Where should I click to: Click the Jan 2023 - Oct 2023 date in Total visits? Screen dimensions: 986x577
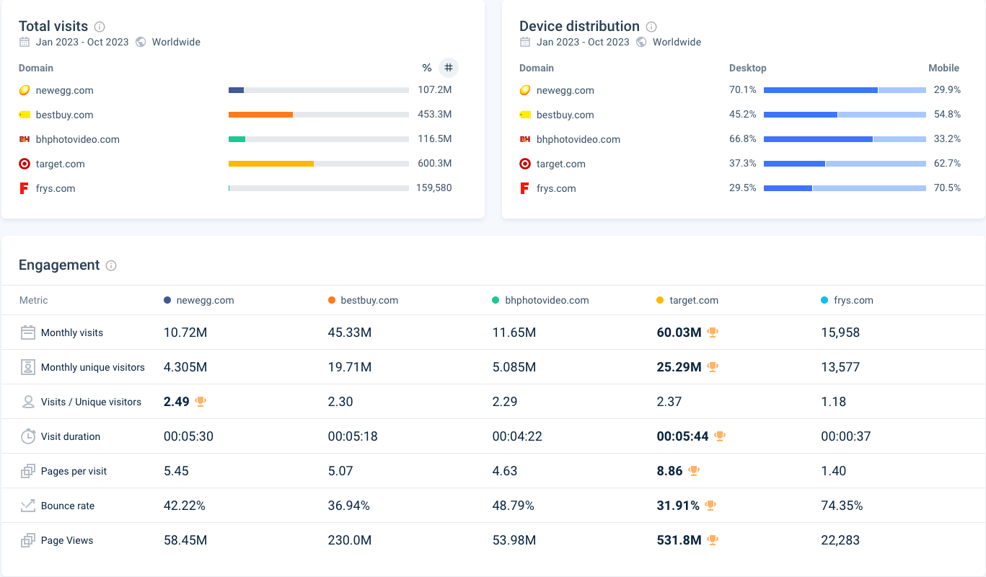(82, 42)
